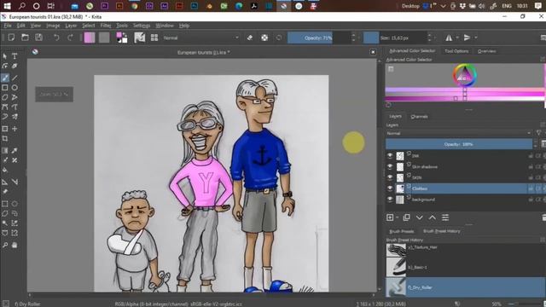Screen dimensions: 546x307
Task: Select the Move tool
Action: [x=15, y=129]
